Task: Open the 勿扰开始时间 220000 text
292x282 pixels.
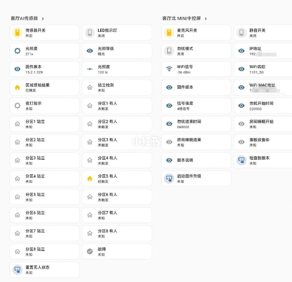Action: coord(261,106)
